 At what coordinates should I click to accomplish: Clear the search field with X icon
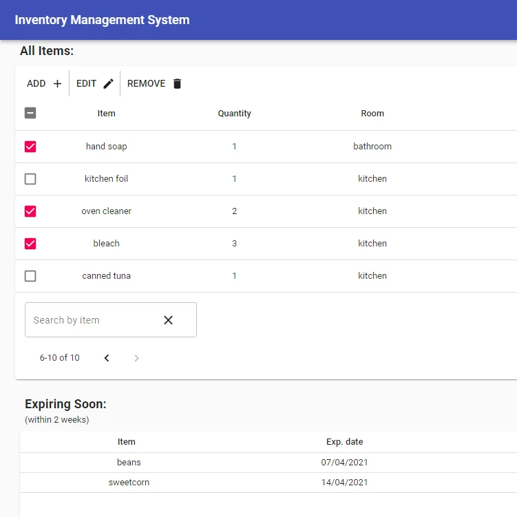click(x=168, y=320)
